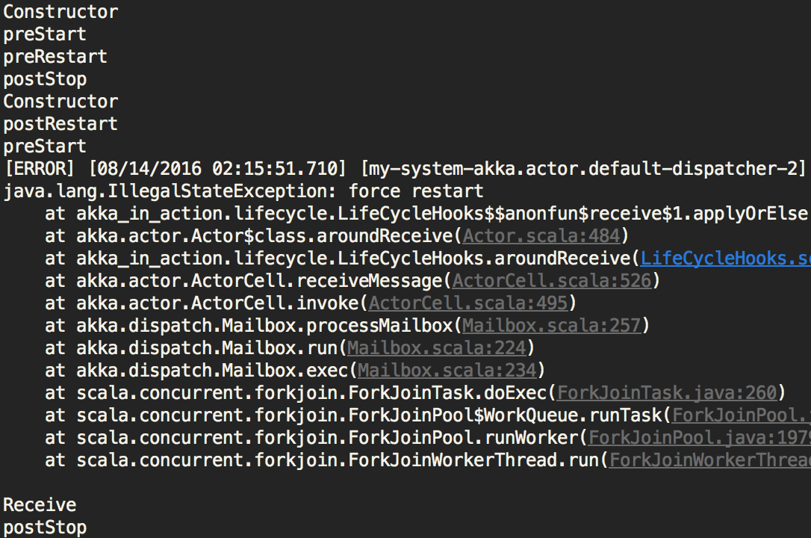
Task: Jump to the ForkJoinWorkerThread source link
Action: coord(709,460)
